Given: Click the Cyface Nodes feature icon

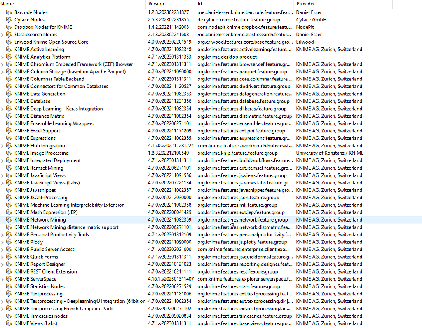Looking at the screenshot, I should pos(9,19).
